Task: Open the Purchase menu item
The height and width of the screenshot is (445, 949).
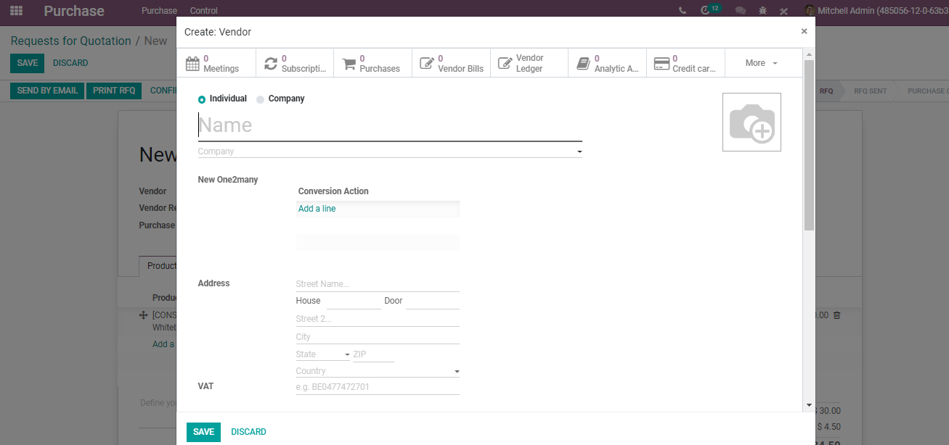Action: tap(159, 11)
